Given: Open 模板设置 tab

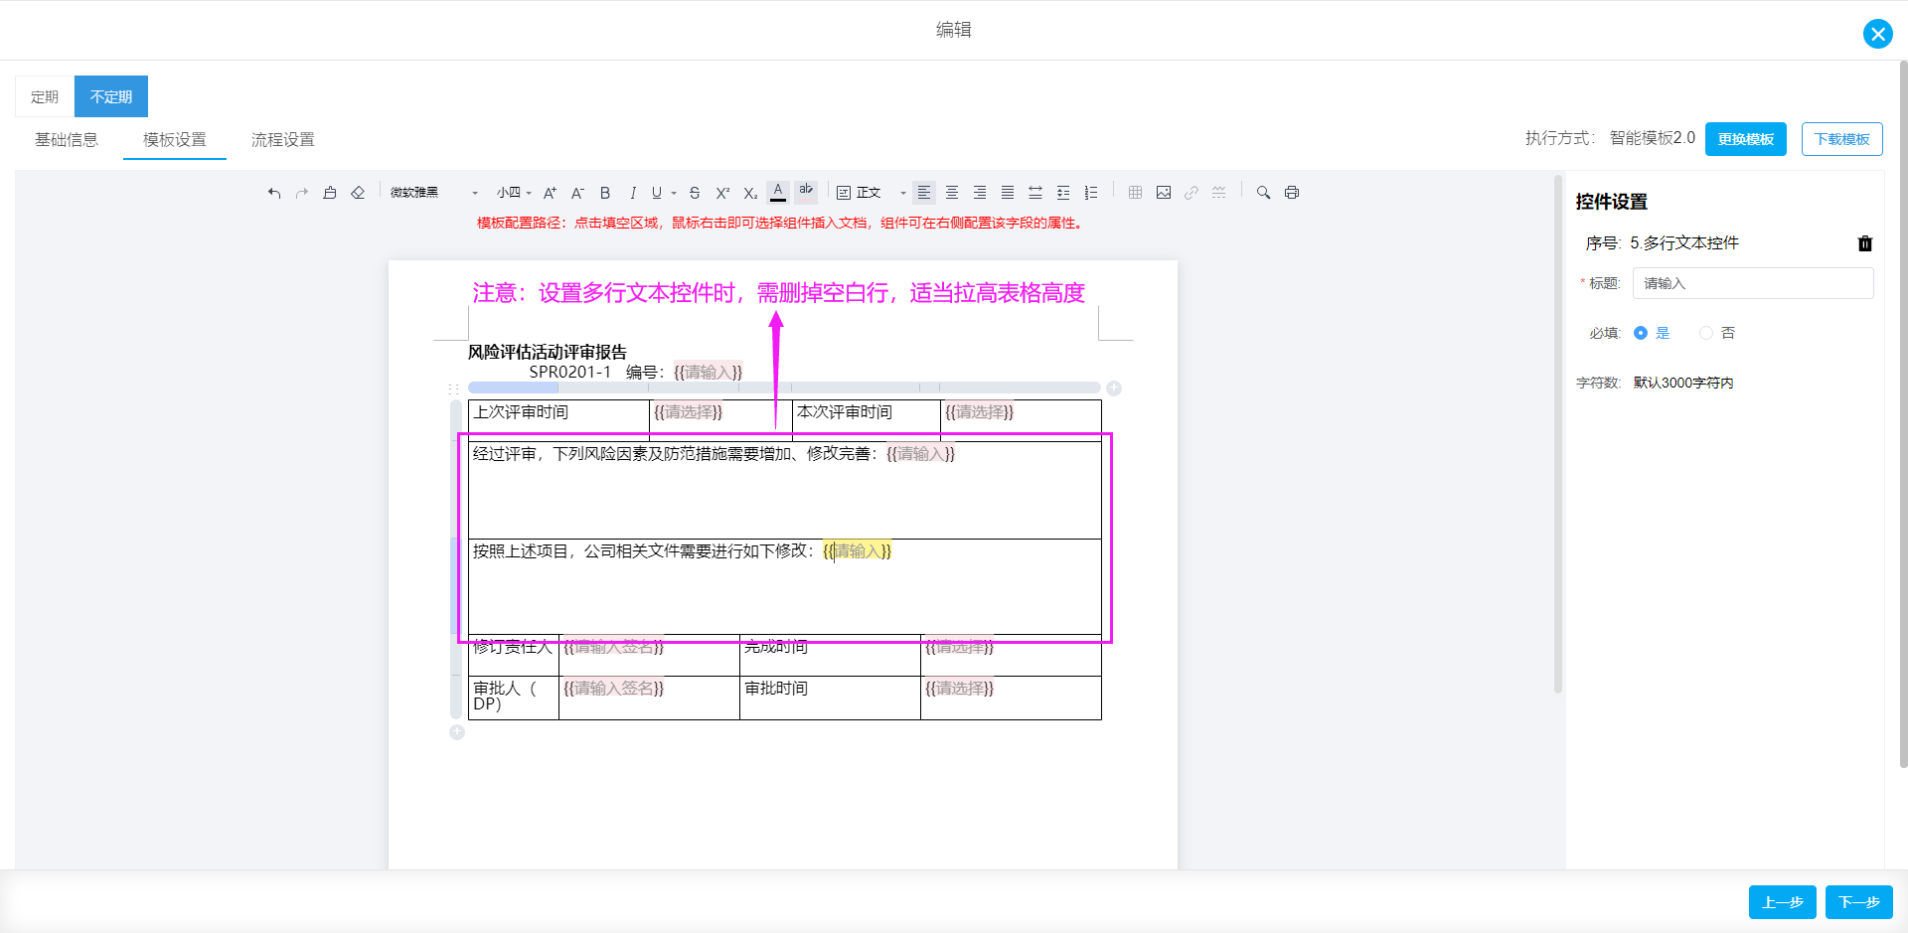Looking at the screenshot, I should (175, 140).
